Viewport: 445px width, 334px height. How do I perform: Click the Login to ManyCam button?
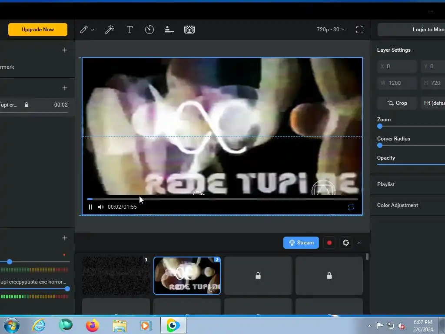[x=411, y=30]
